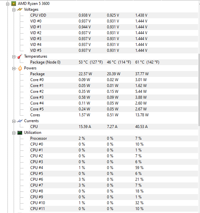Select the VID #3 voltage row
The image size is (200, 213).
point(114,39)
